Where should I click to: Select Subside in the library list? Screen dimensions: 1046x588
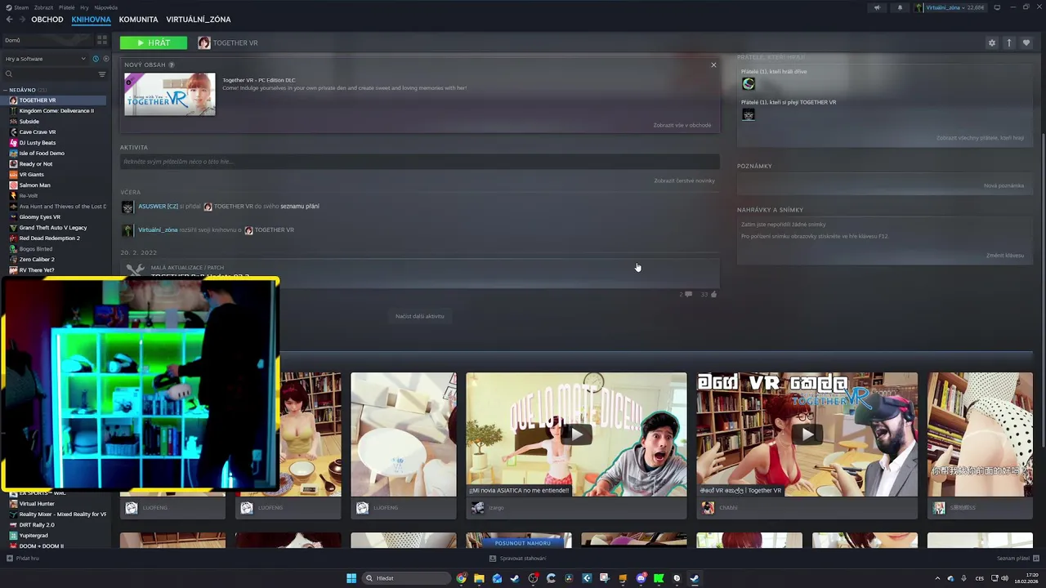pyautogui.click(x=29, y=121)
